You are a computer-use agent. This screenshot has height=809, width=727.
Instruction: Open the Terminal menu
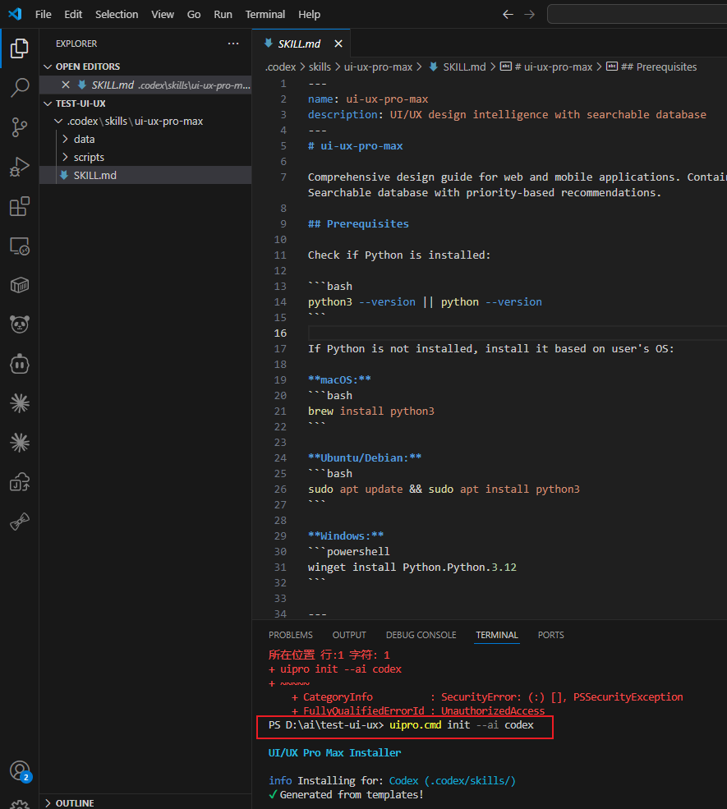click(265, 15)
